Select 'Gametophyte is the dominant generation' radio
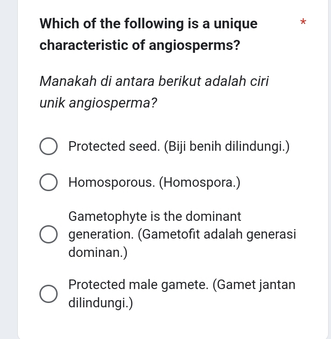The height and width of the screenshot is (339, 331). (x=48, y=234)
